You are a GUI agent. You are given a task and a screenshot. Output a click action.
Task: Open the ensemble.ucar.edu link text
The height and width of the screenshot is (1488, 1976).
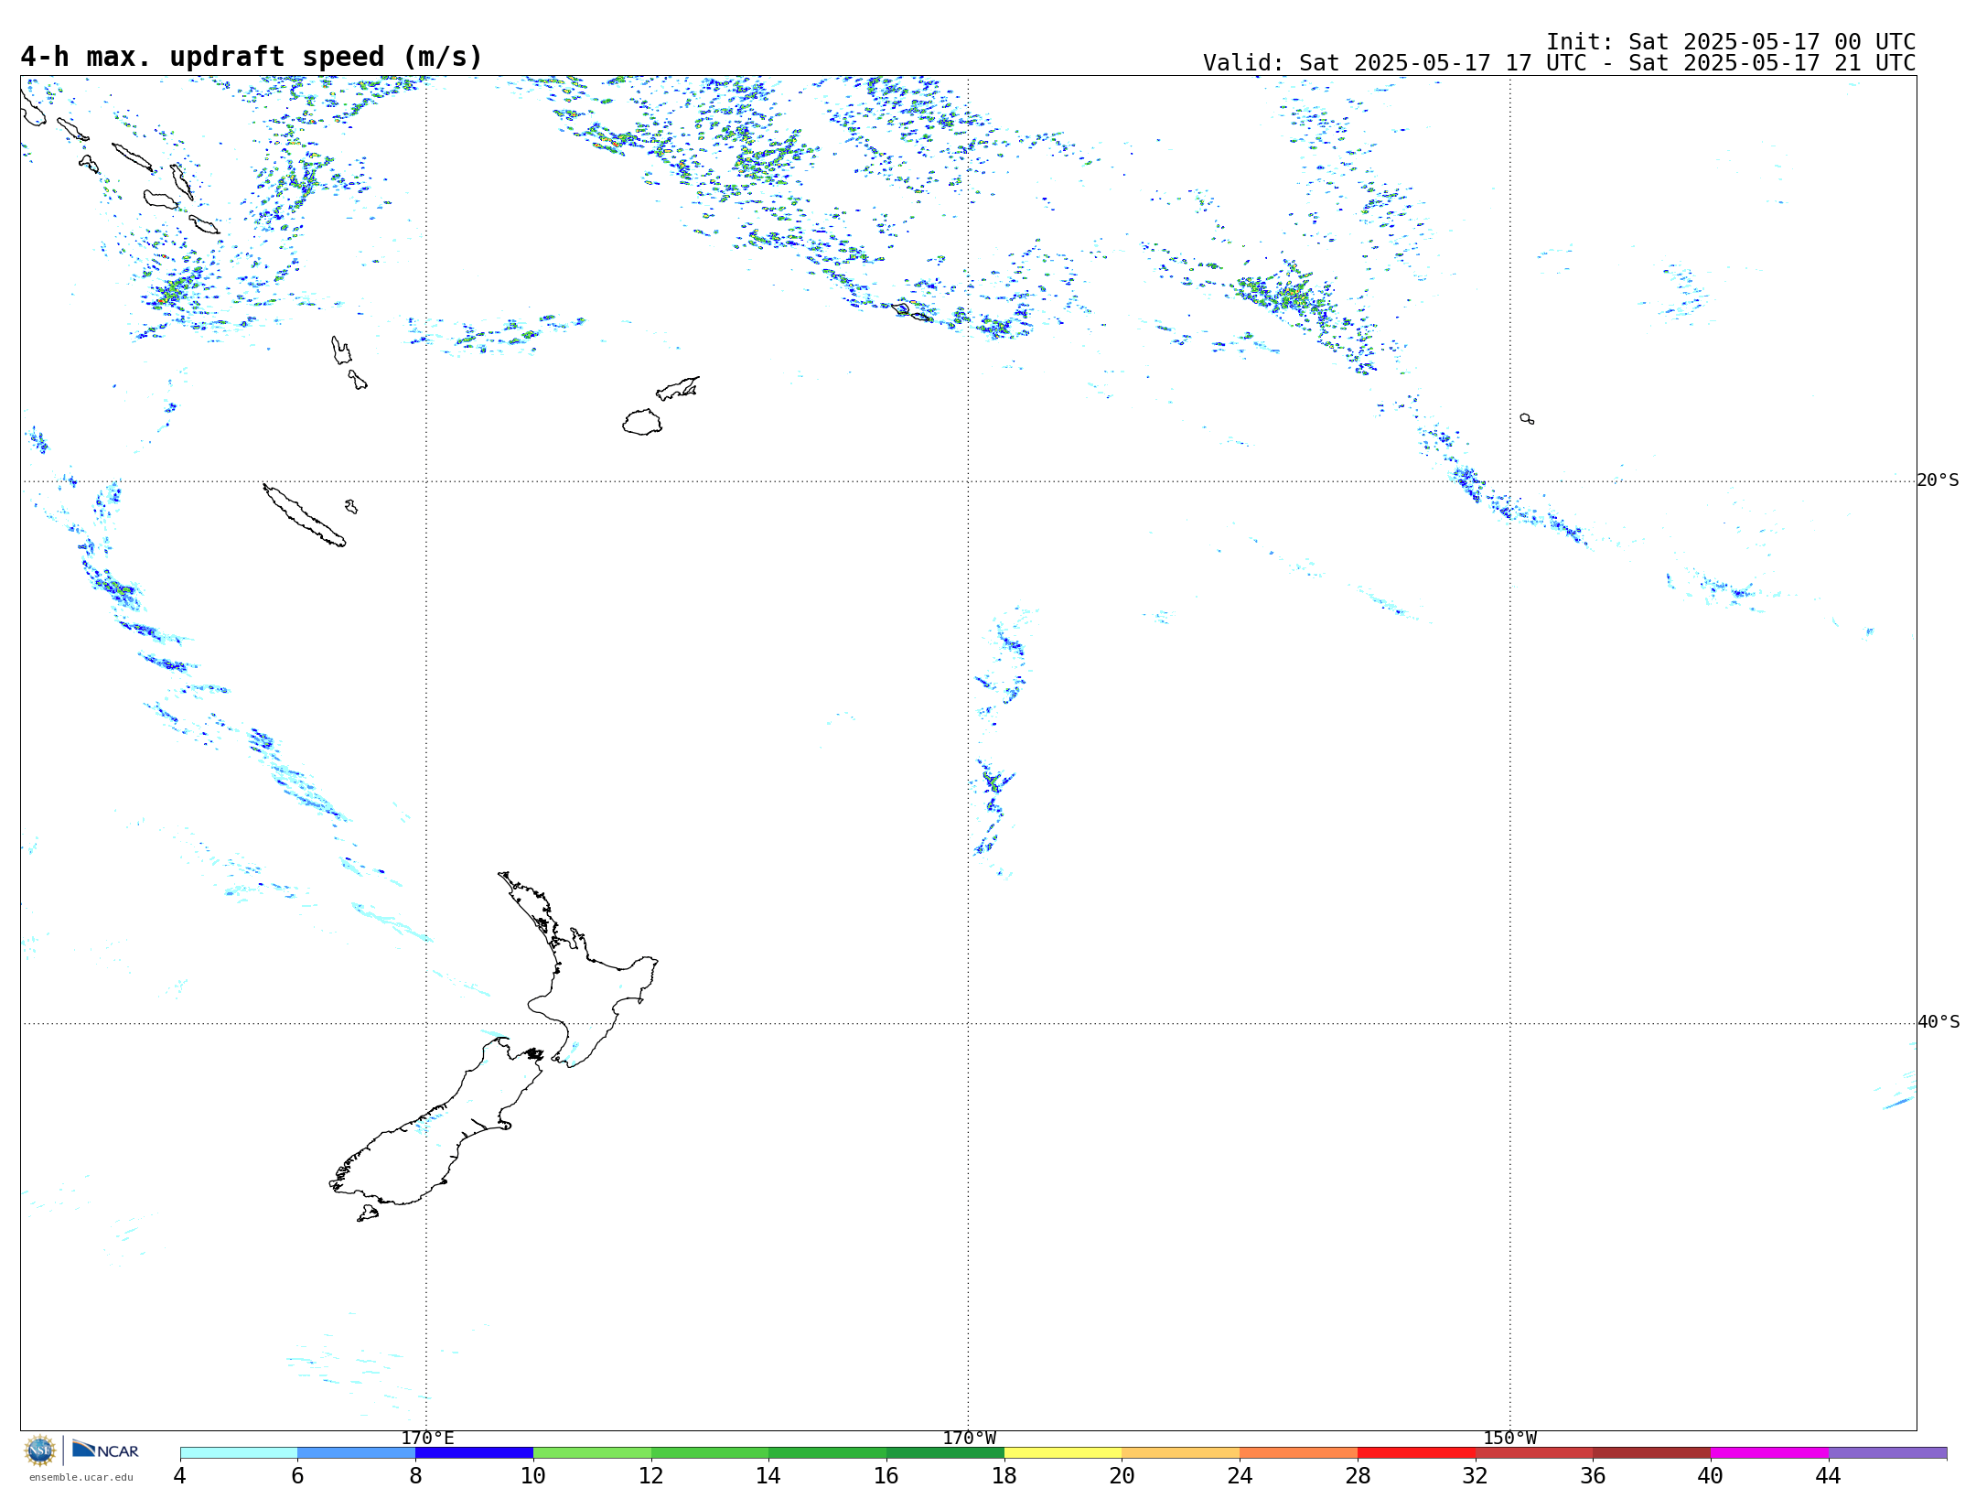81,1477
